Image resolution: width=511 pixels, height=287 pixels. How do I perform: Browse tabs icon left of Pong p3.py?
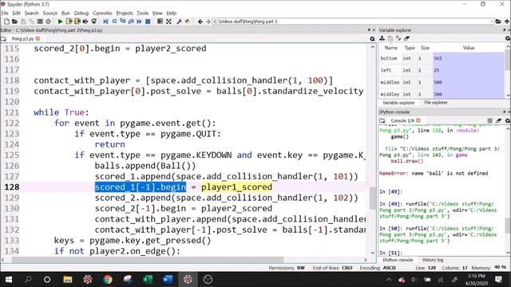pyautogui.click(x=3, y=39)
